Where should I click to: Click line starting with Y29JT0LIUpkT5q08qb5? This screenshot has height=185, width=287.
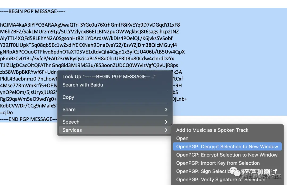click(88, 45)
